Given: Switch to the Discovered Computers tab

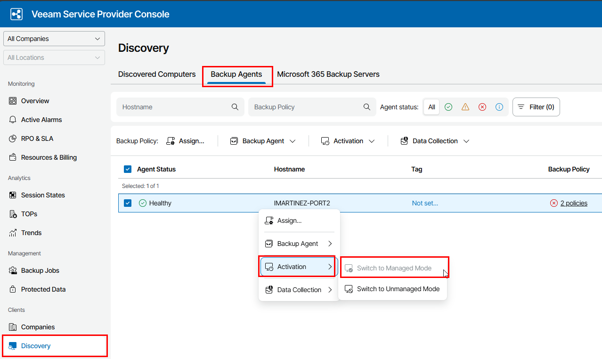Looking at the screenshot, I should click(157, 74).
